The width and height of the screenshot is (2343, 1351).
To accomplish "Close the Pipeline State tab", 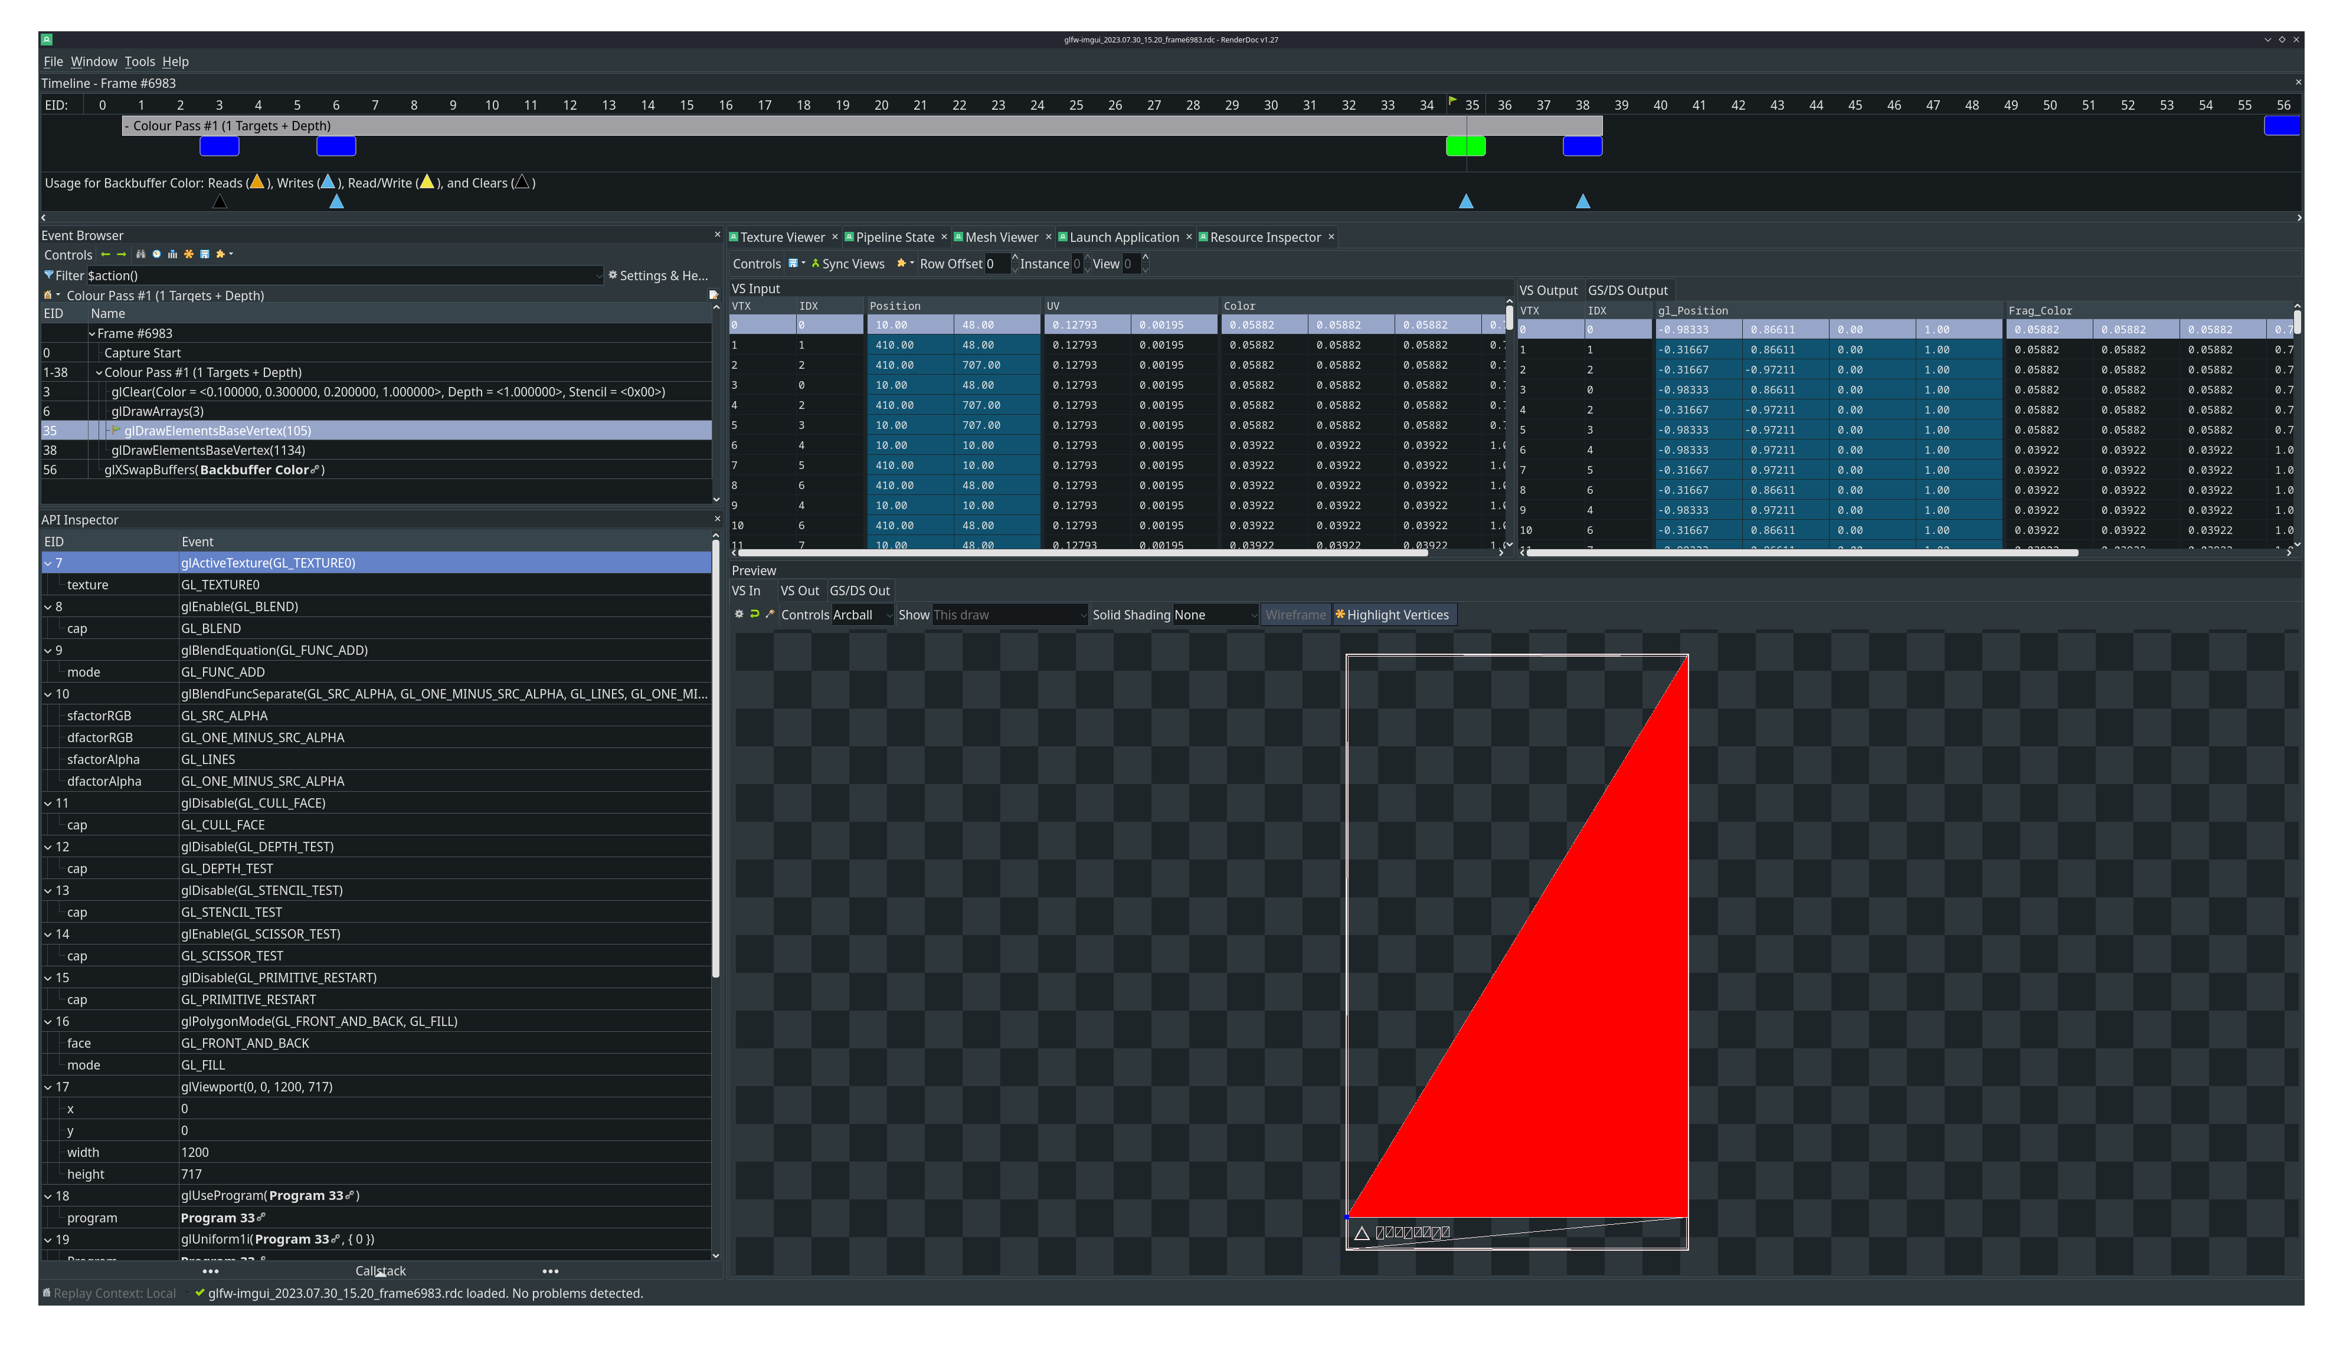I will coord(944,238).
